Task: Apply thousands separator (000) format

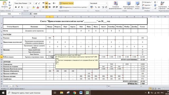Action: tap(99, 7)
